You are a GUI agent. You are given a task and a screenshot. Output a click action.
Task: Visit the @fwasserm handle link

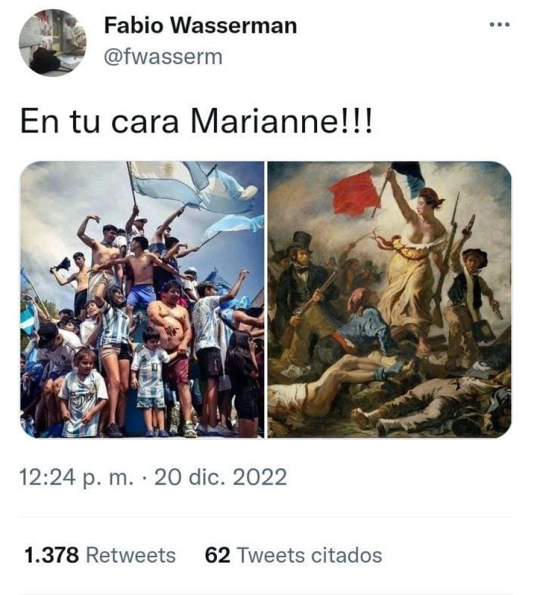coord(163,58)
